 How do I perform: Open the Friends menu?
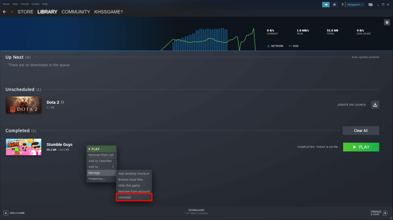24,4
